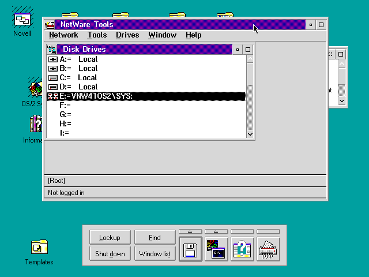369x277 pixels.
Task: Click Disk Drives scrollbar down arrow
Action: pos(250,134)
